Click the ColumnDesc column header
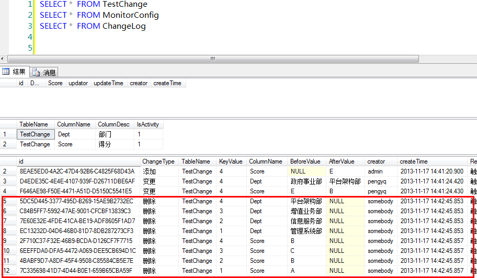The width and height of the screenshot is (477, 278). (114, 124)
